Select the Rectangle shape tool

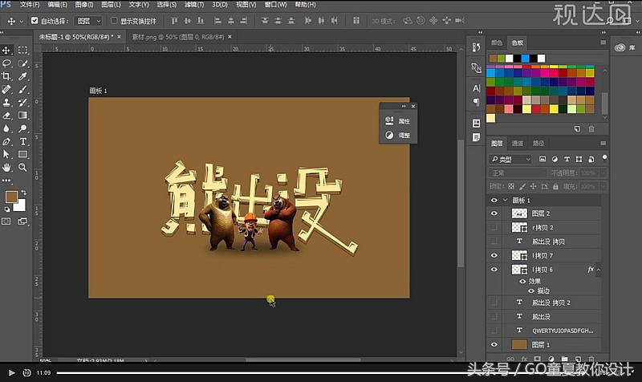[22, 154]
